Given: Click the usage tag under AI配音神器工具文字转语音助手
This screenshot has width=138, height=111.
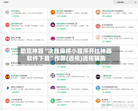Looking at the screenshot, I should [x=107, y=16].
